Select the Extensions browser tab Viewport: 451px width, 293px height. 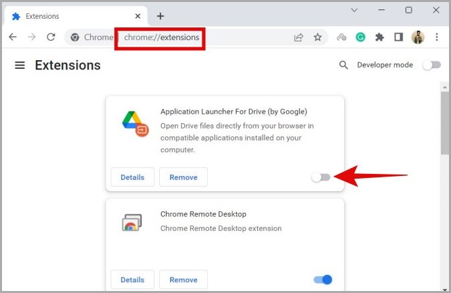click(76, 16)
